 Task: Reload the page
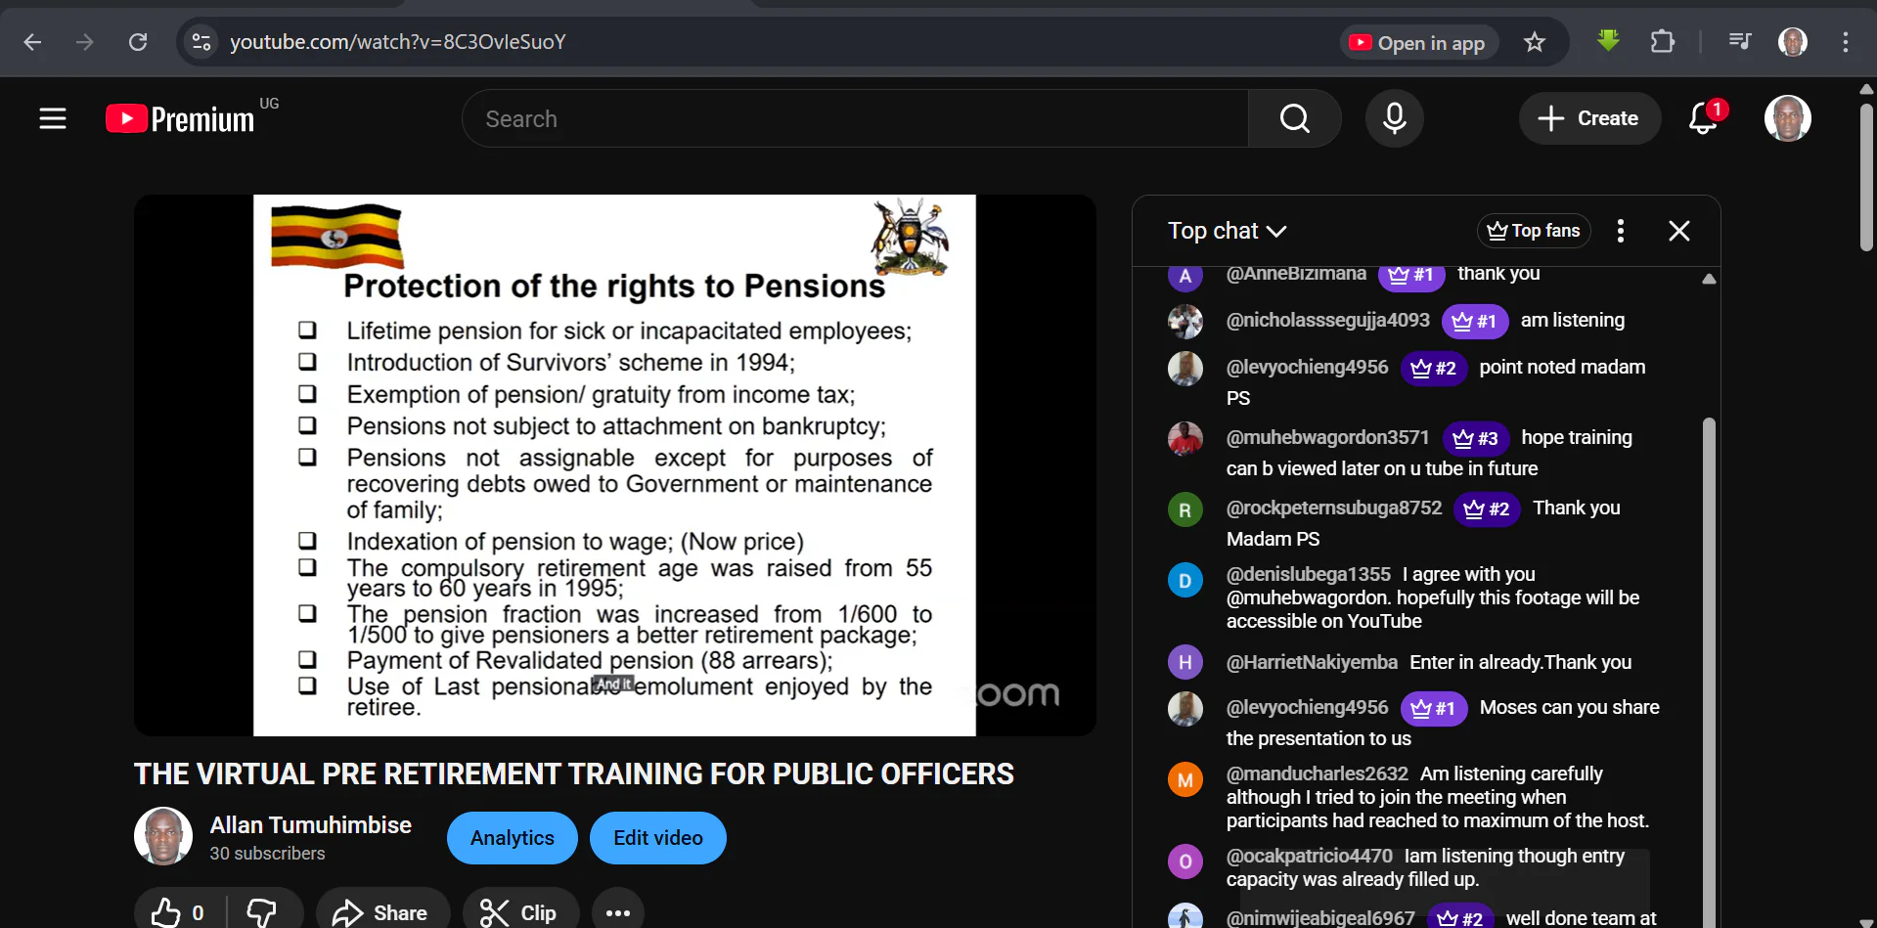pos(138,42)
